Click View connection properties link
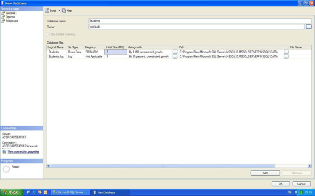Viewport: 315px width, 196px height. [23, 152]
